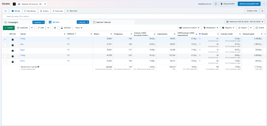Open the Columns: Custom dropdown
This screenshot has height=126, width=267.
click(x=189, y=28)
